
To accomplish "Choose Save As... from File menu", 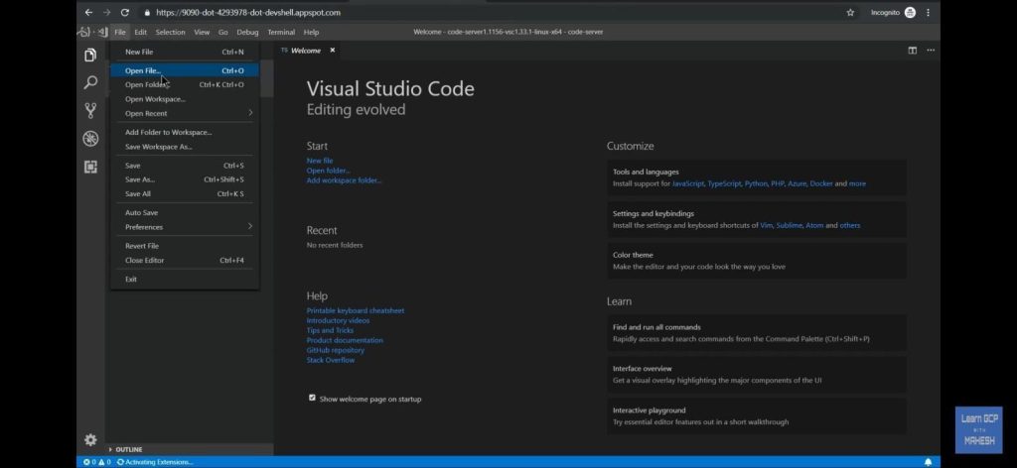I will [185, 179].
